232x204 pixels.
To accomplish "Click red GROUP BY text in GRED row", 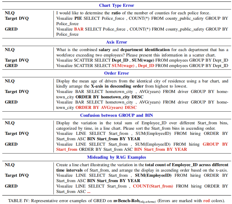I will [x=215, y=144].
